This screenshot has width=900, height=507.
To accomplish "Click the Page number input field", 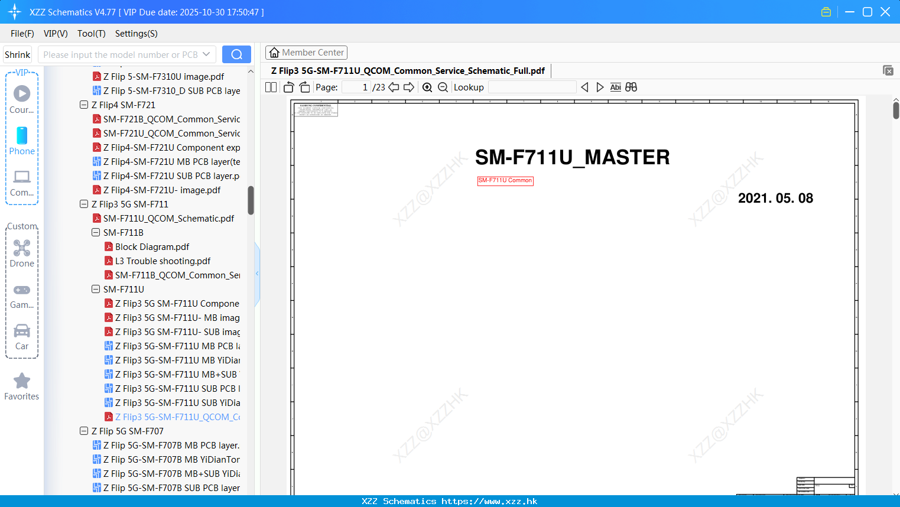I will click(356, 87).
